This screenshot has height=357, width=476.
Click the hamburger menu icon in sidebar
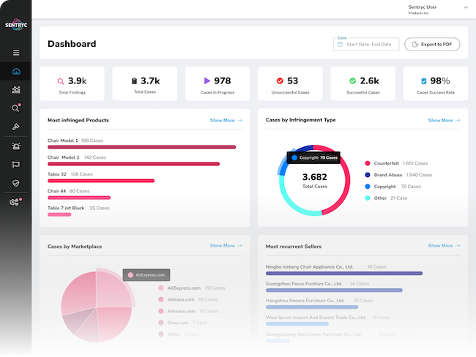[x=16, y=53]
